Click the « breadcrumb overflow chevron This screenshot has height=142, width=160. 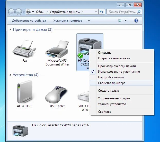[33, 12]
